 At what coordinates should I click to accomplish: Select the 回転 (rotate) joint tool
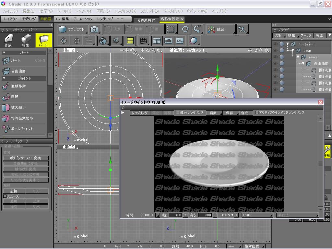pos(15,97)
